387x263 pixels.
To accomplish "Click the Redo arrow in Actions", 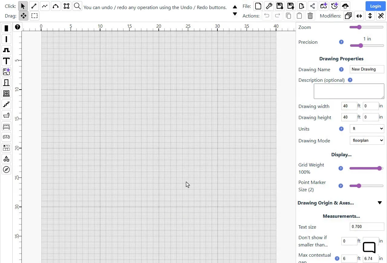I will click(278, 16).
